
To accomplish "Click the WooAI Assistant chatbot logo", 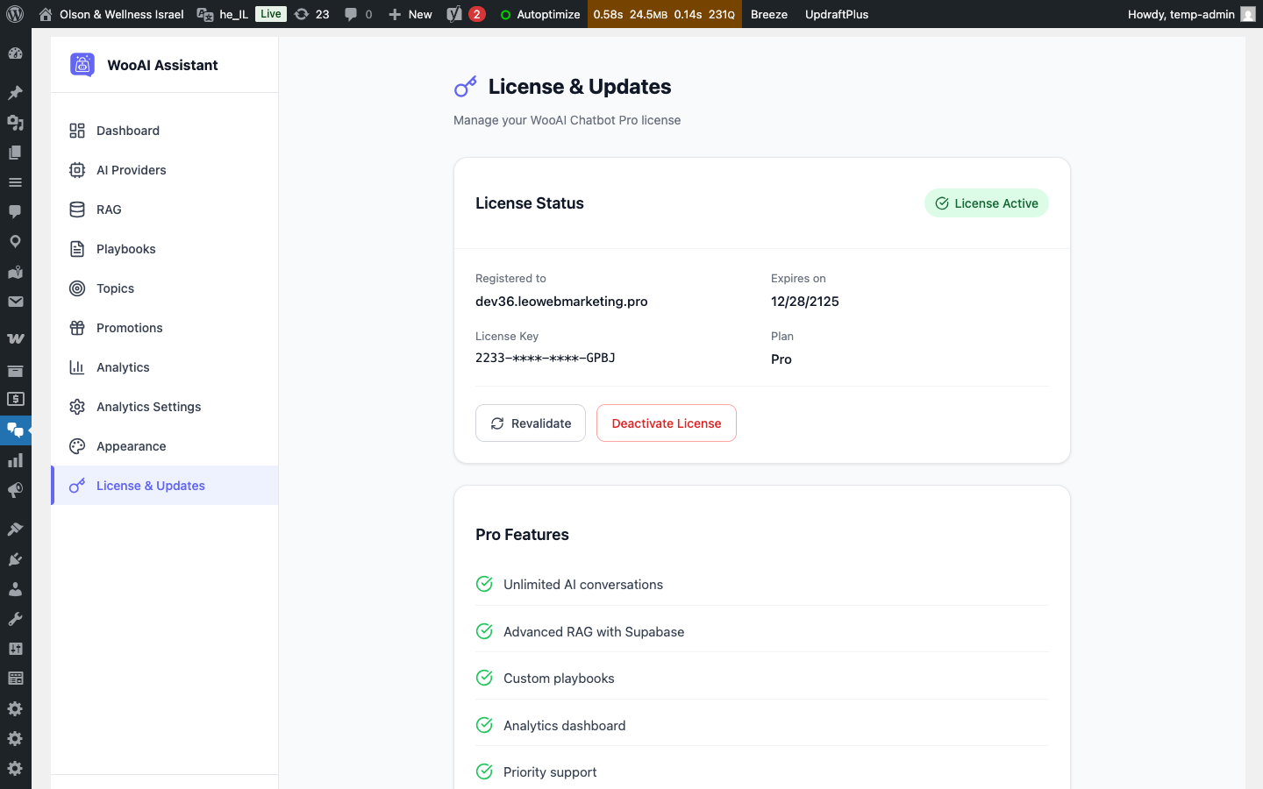I will [x=82, y=64].
